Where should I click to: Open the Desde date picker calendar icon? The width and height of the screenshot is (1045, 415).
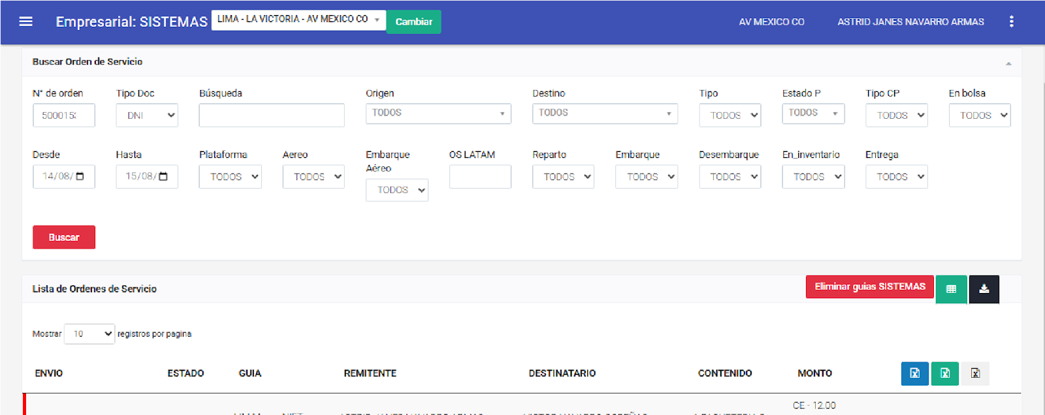point(80,176)
